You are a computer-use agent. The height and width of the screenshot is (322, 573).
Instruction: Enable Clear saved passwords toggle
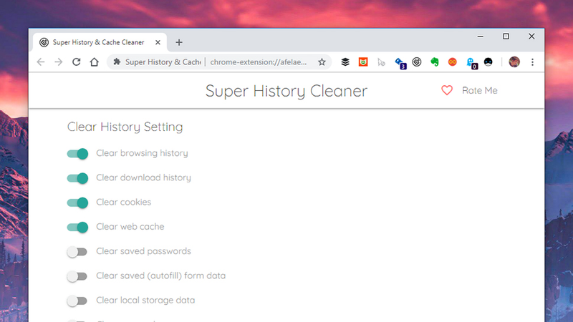coord(77,252)
